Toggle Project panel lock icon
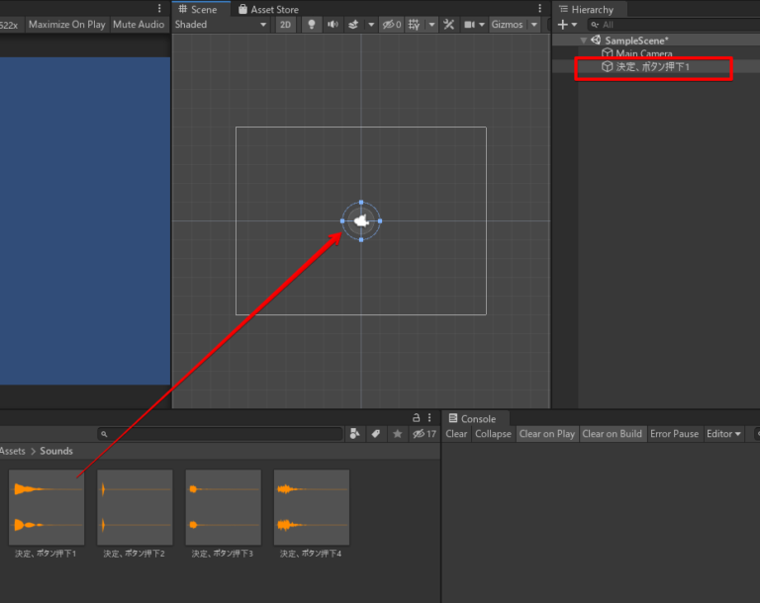The width and height of the screenshot is (760, 603). click(x=416, y=417)
